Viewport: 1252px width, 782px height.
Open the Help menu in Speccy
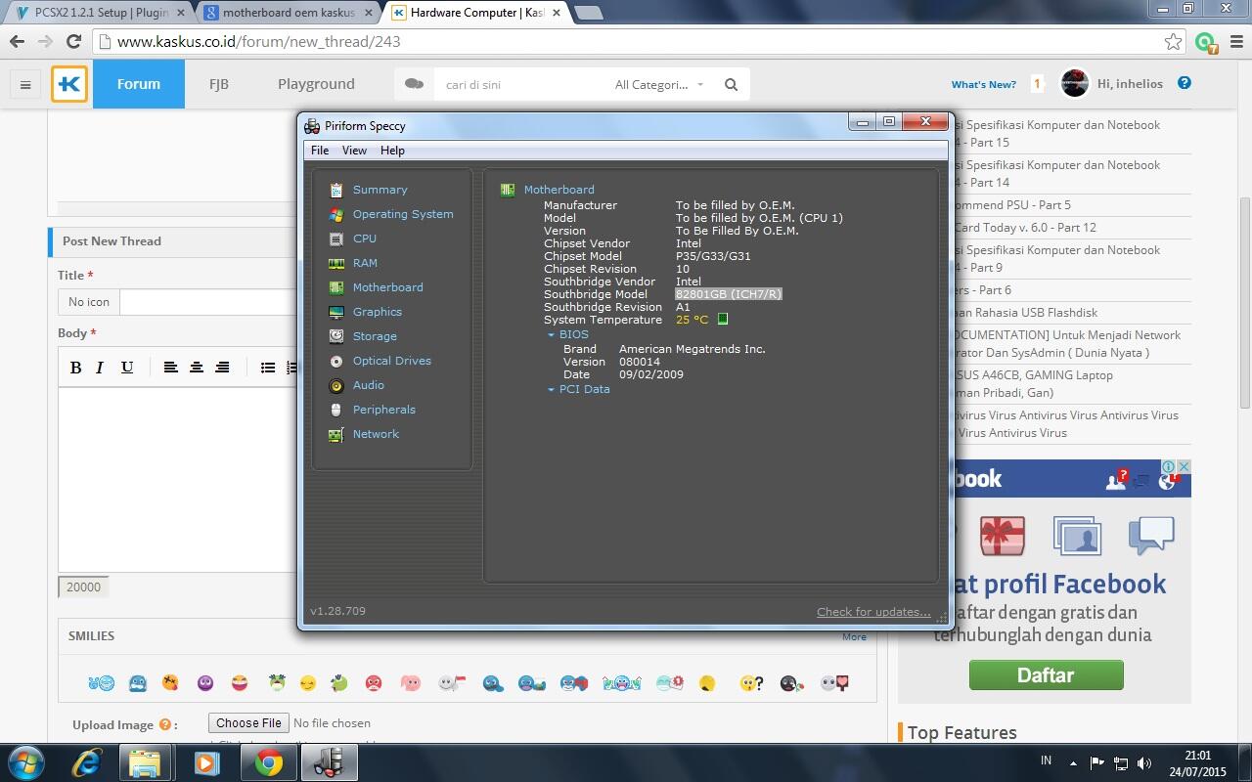392,151
